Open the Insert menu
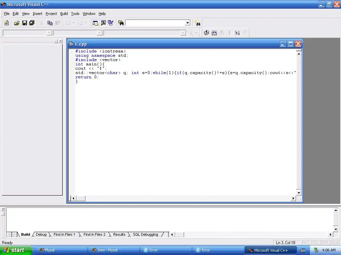Viewport: 341px width, 255px height. [37, 14]
